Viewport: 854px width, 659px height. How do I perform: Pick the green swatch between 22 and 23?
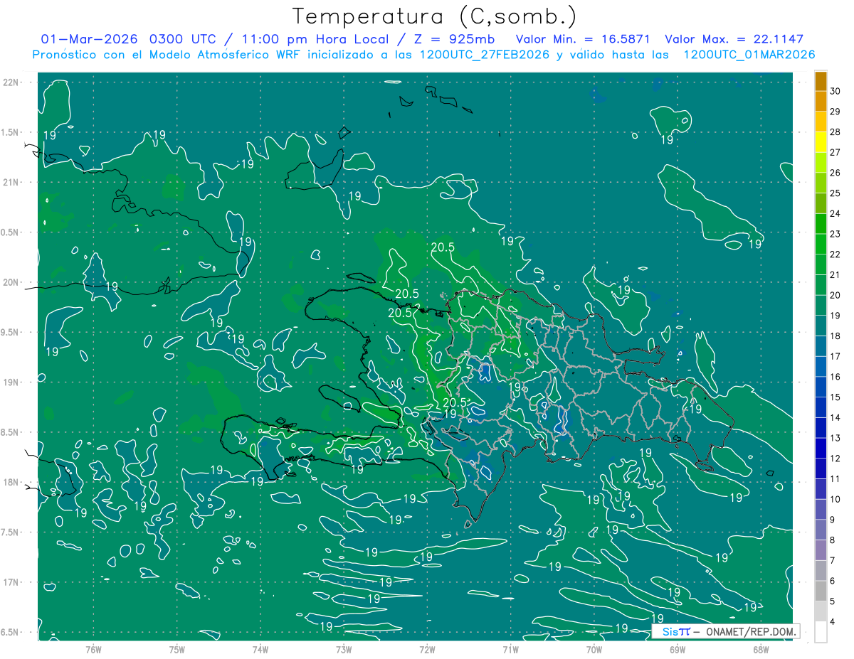[x=821, y=245]
